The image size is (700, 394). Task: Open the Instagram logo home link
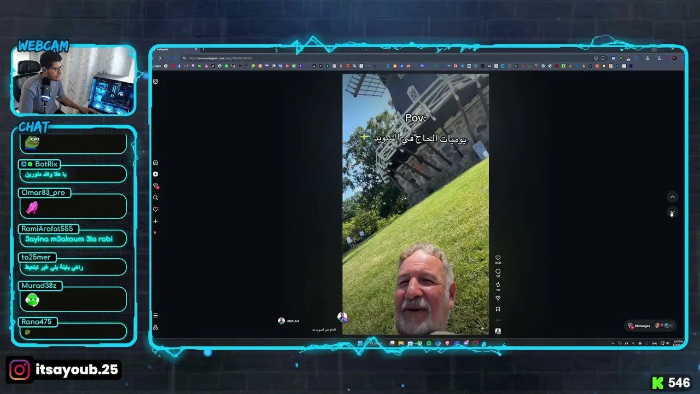[155, 82]
